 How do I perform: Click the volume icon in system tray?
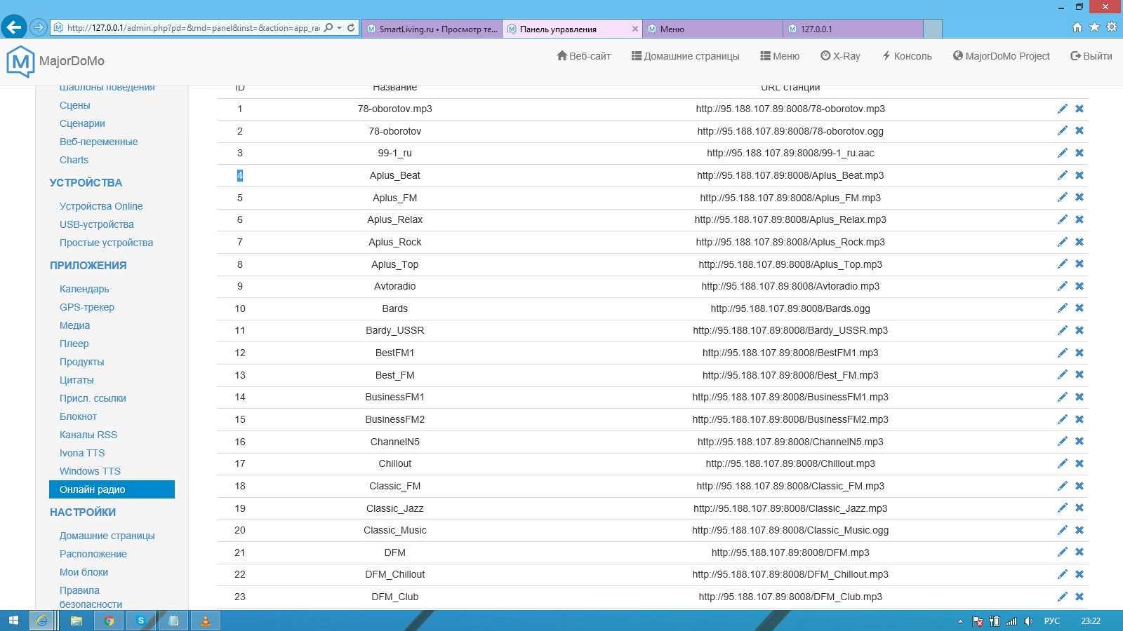click(1028, 621)
